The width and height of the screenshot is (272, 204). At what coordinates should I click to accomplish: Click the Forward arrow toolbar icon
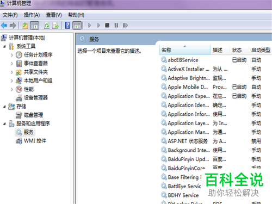pyautogui.click(x=13, y=26)
